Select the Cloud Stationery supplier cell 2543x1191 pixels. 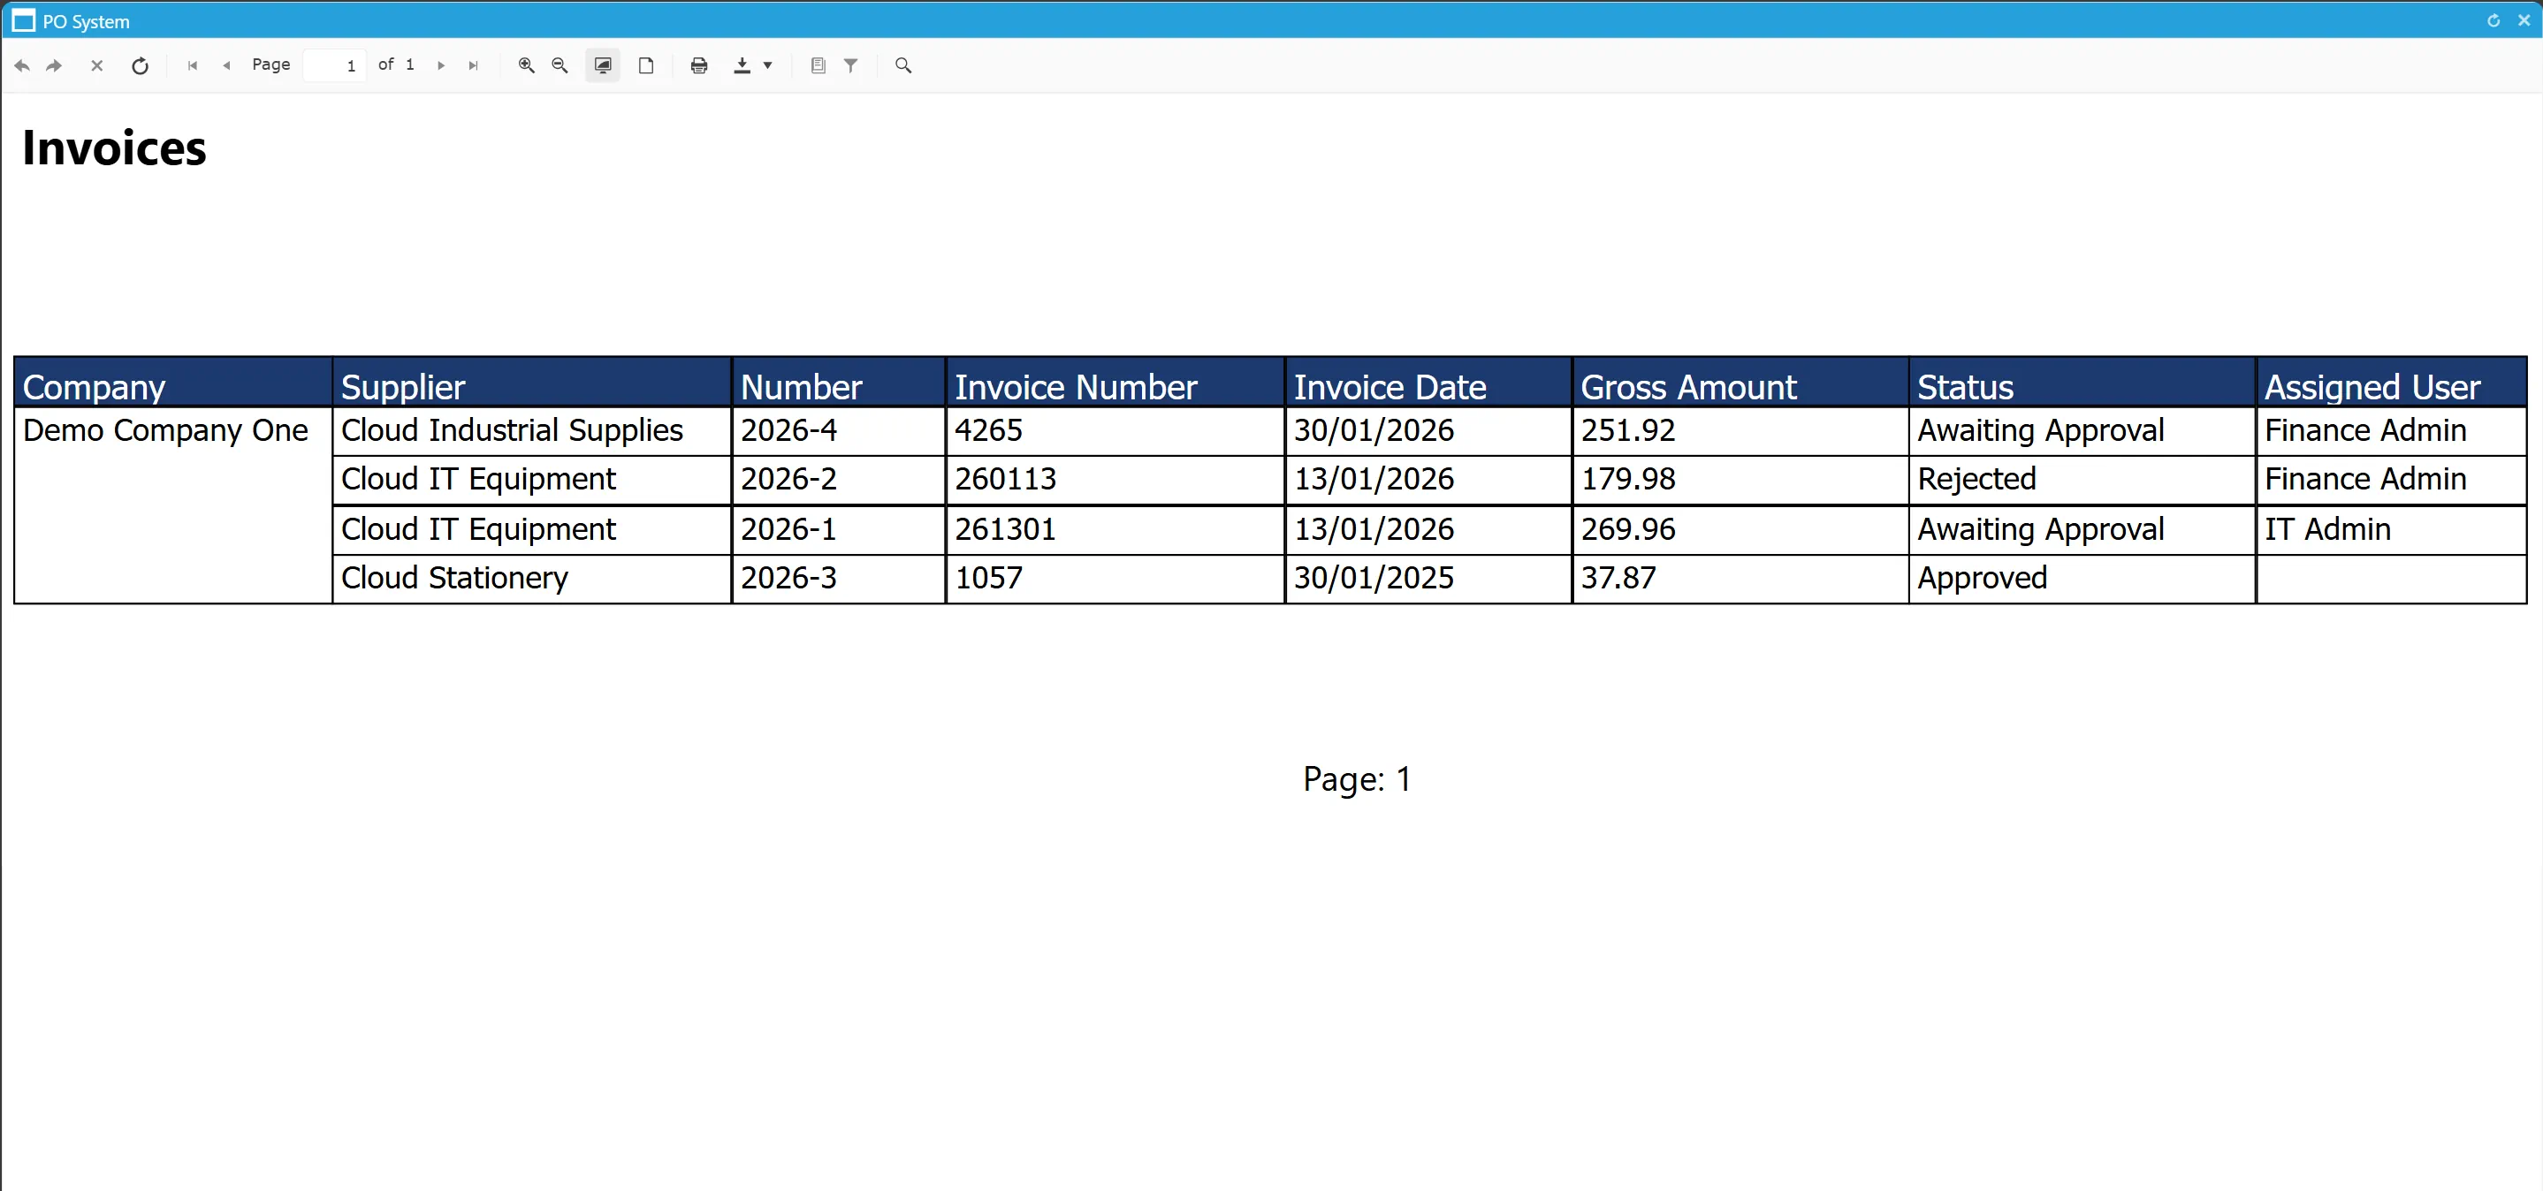[x=532, y=578]
